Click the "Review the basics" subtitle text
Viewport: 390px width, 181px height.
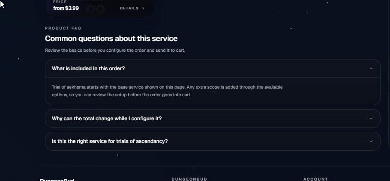(x=115, y=50)
